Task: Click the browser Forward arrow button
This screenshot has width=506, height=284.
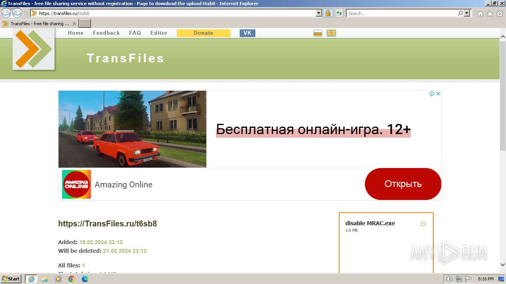Action: pyautogui.click(x=17, y=13)
